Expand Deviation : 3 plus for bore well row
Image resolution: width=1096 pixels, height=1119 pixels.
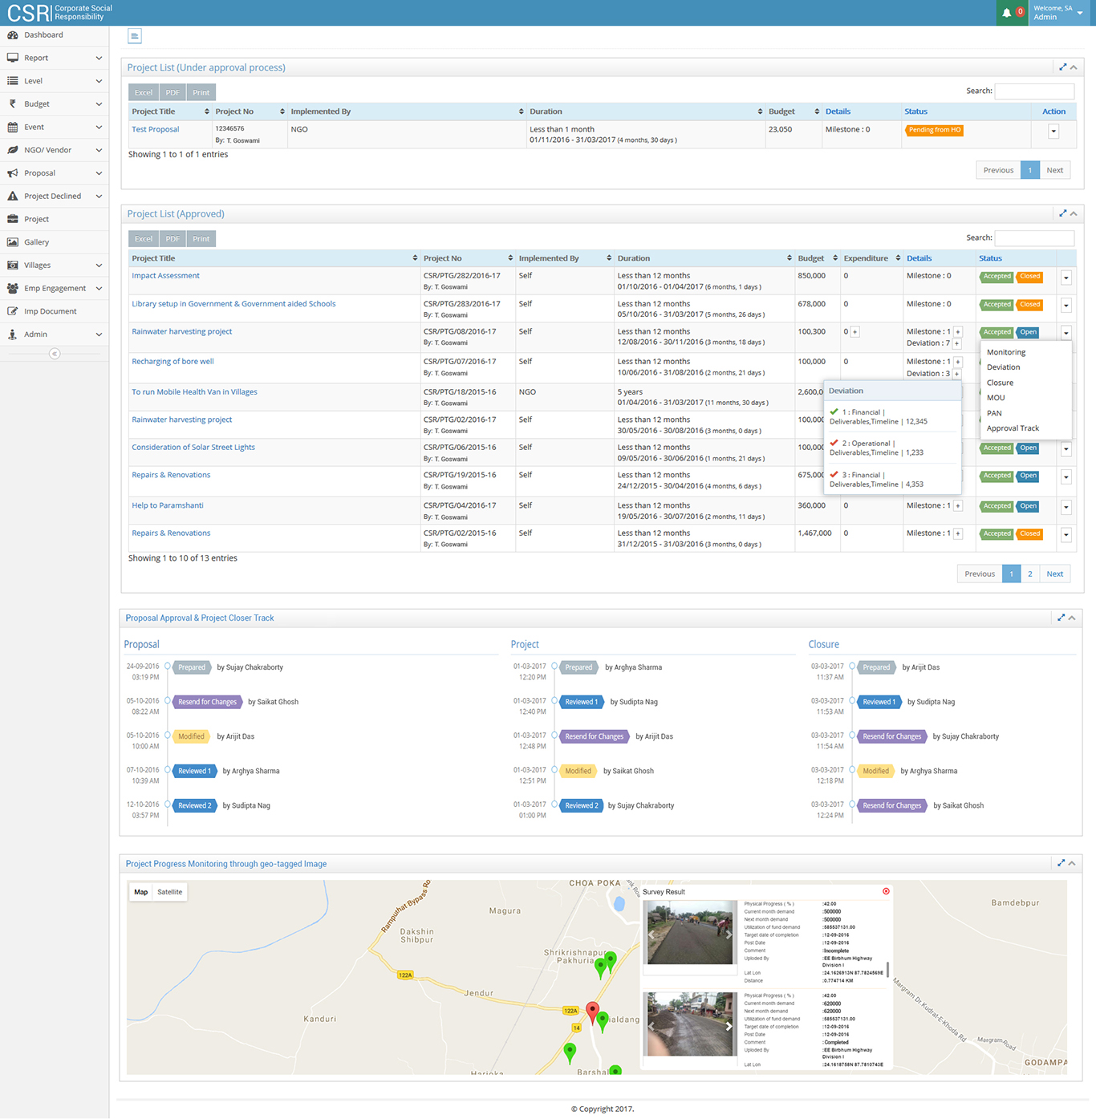click(957, 374)
